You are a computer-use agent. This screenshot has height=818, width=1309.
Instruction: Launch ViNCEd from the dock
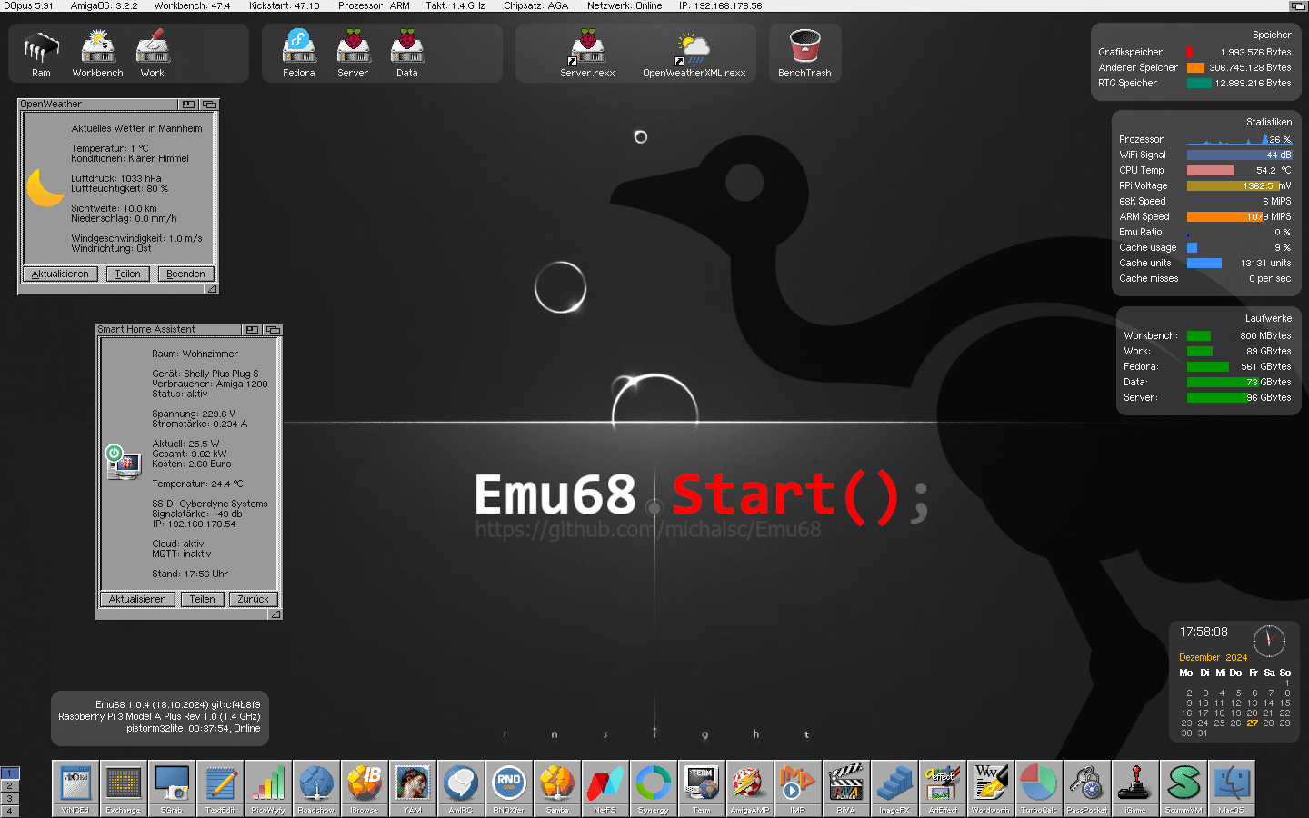pos(75,788)
